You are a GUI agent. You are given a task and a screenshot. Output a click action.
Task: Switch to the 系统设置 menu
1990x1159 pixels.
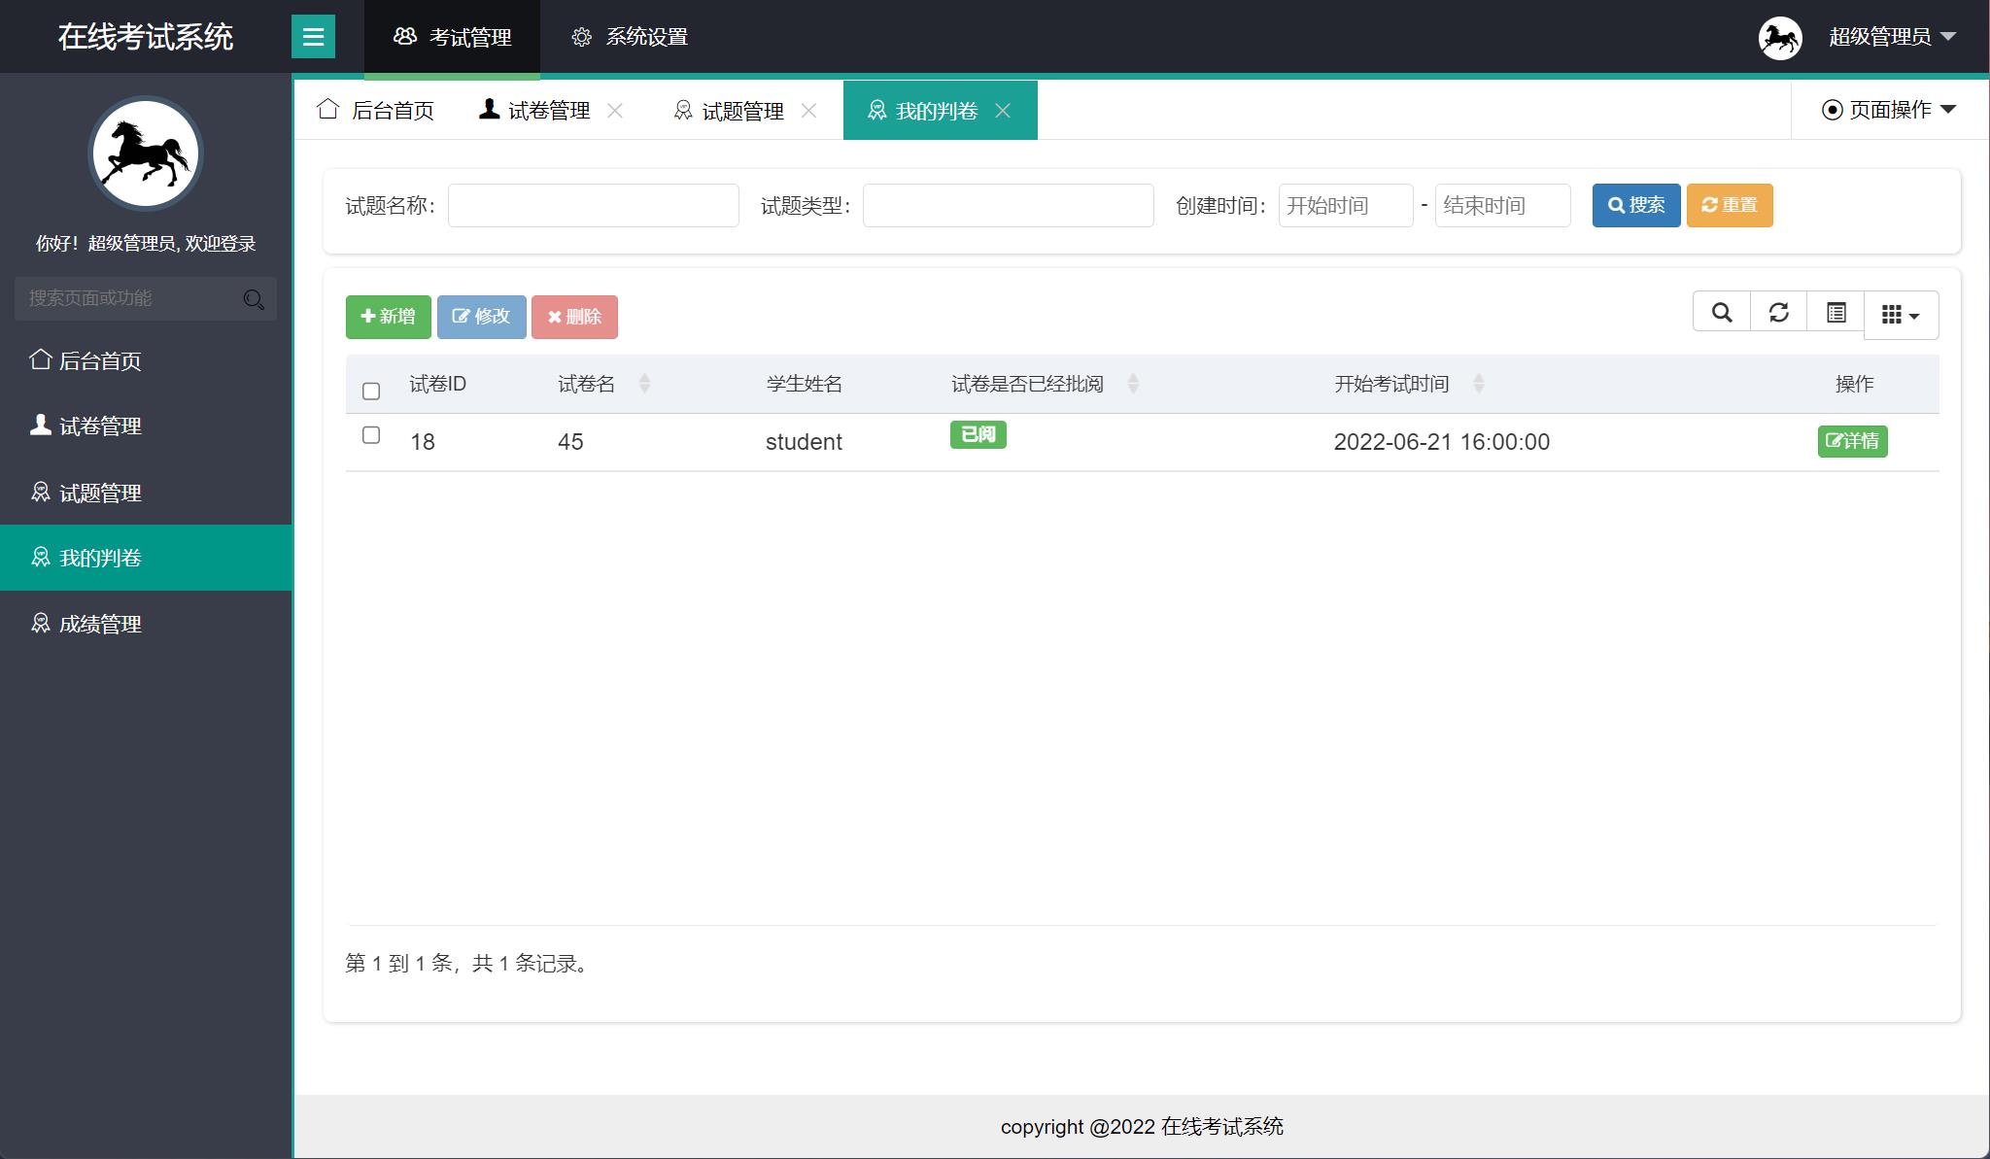point(629,36)
